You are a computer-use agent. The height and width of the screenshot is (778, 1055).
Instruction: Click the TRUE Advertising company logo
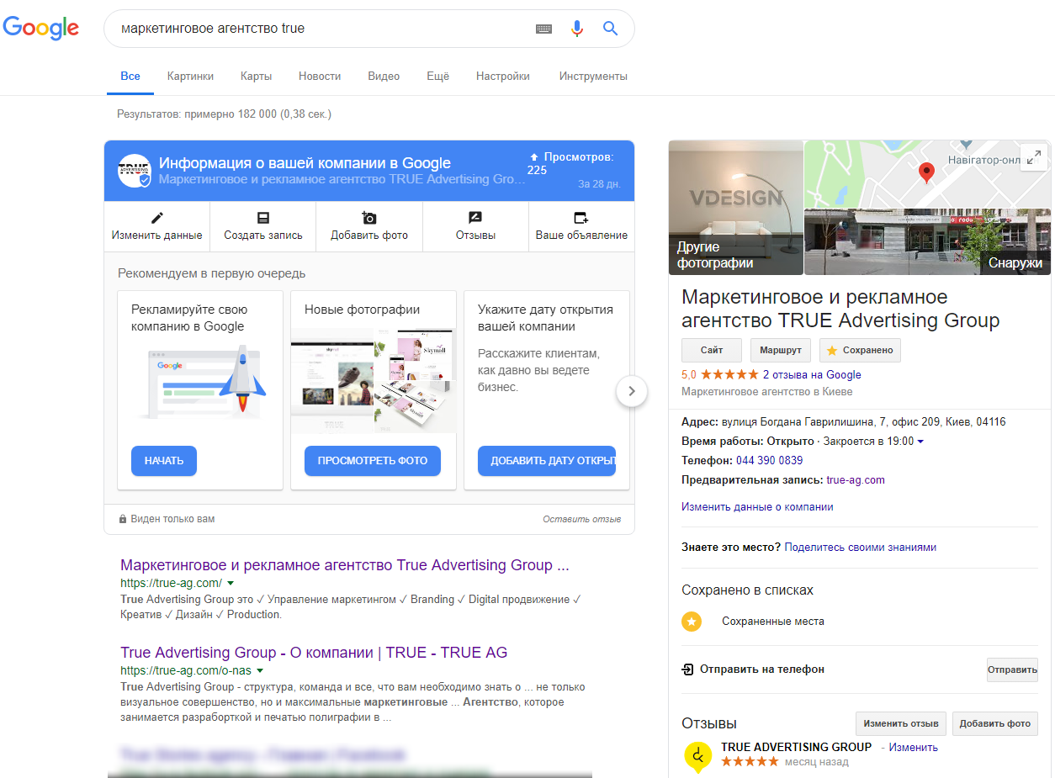point(135,171)
